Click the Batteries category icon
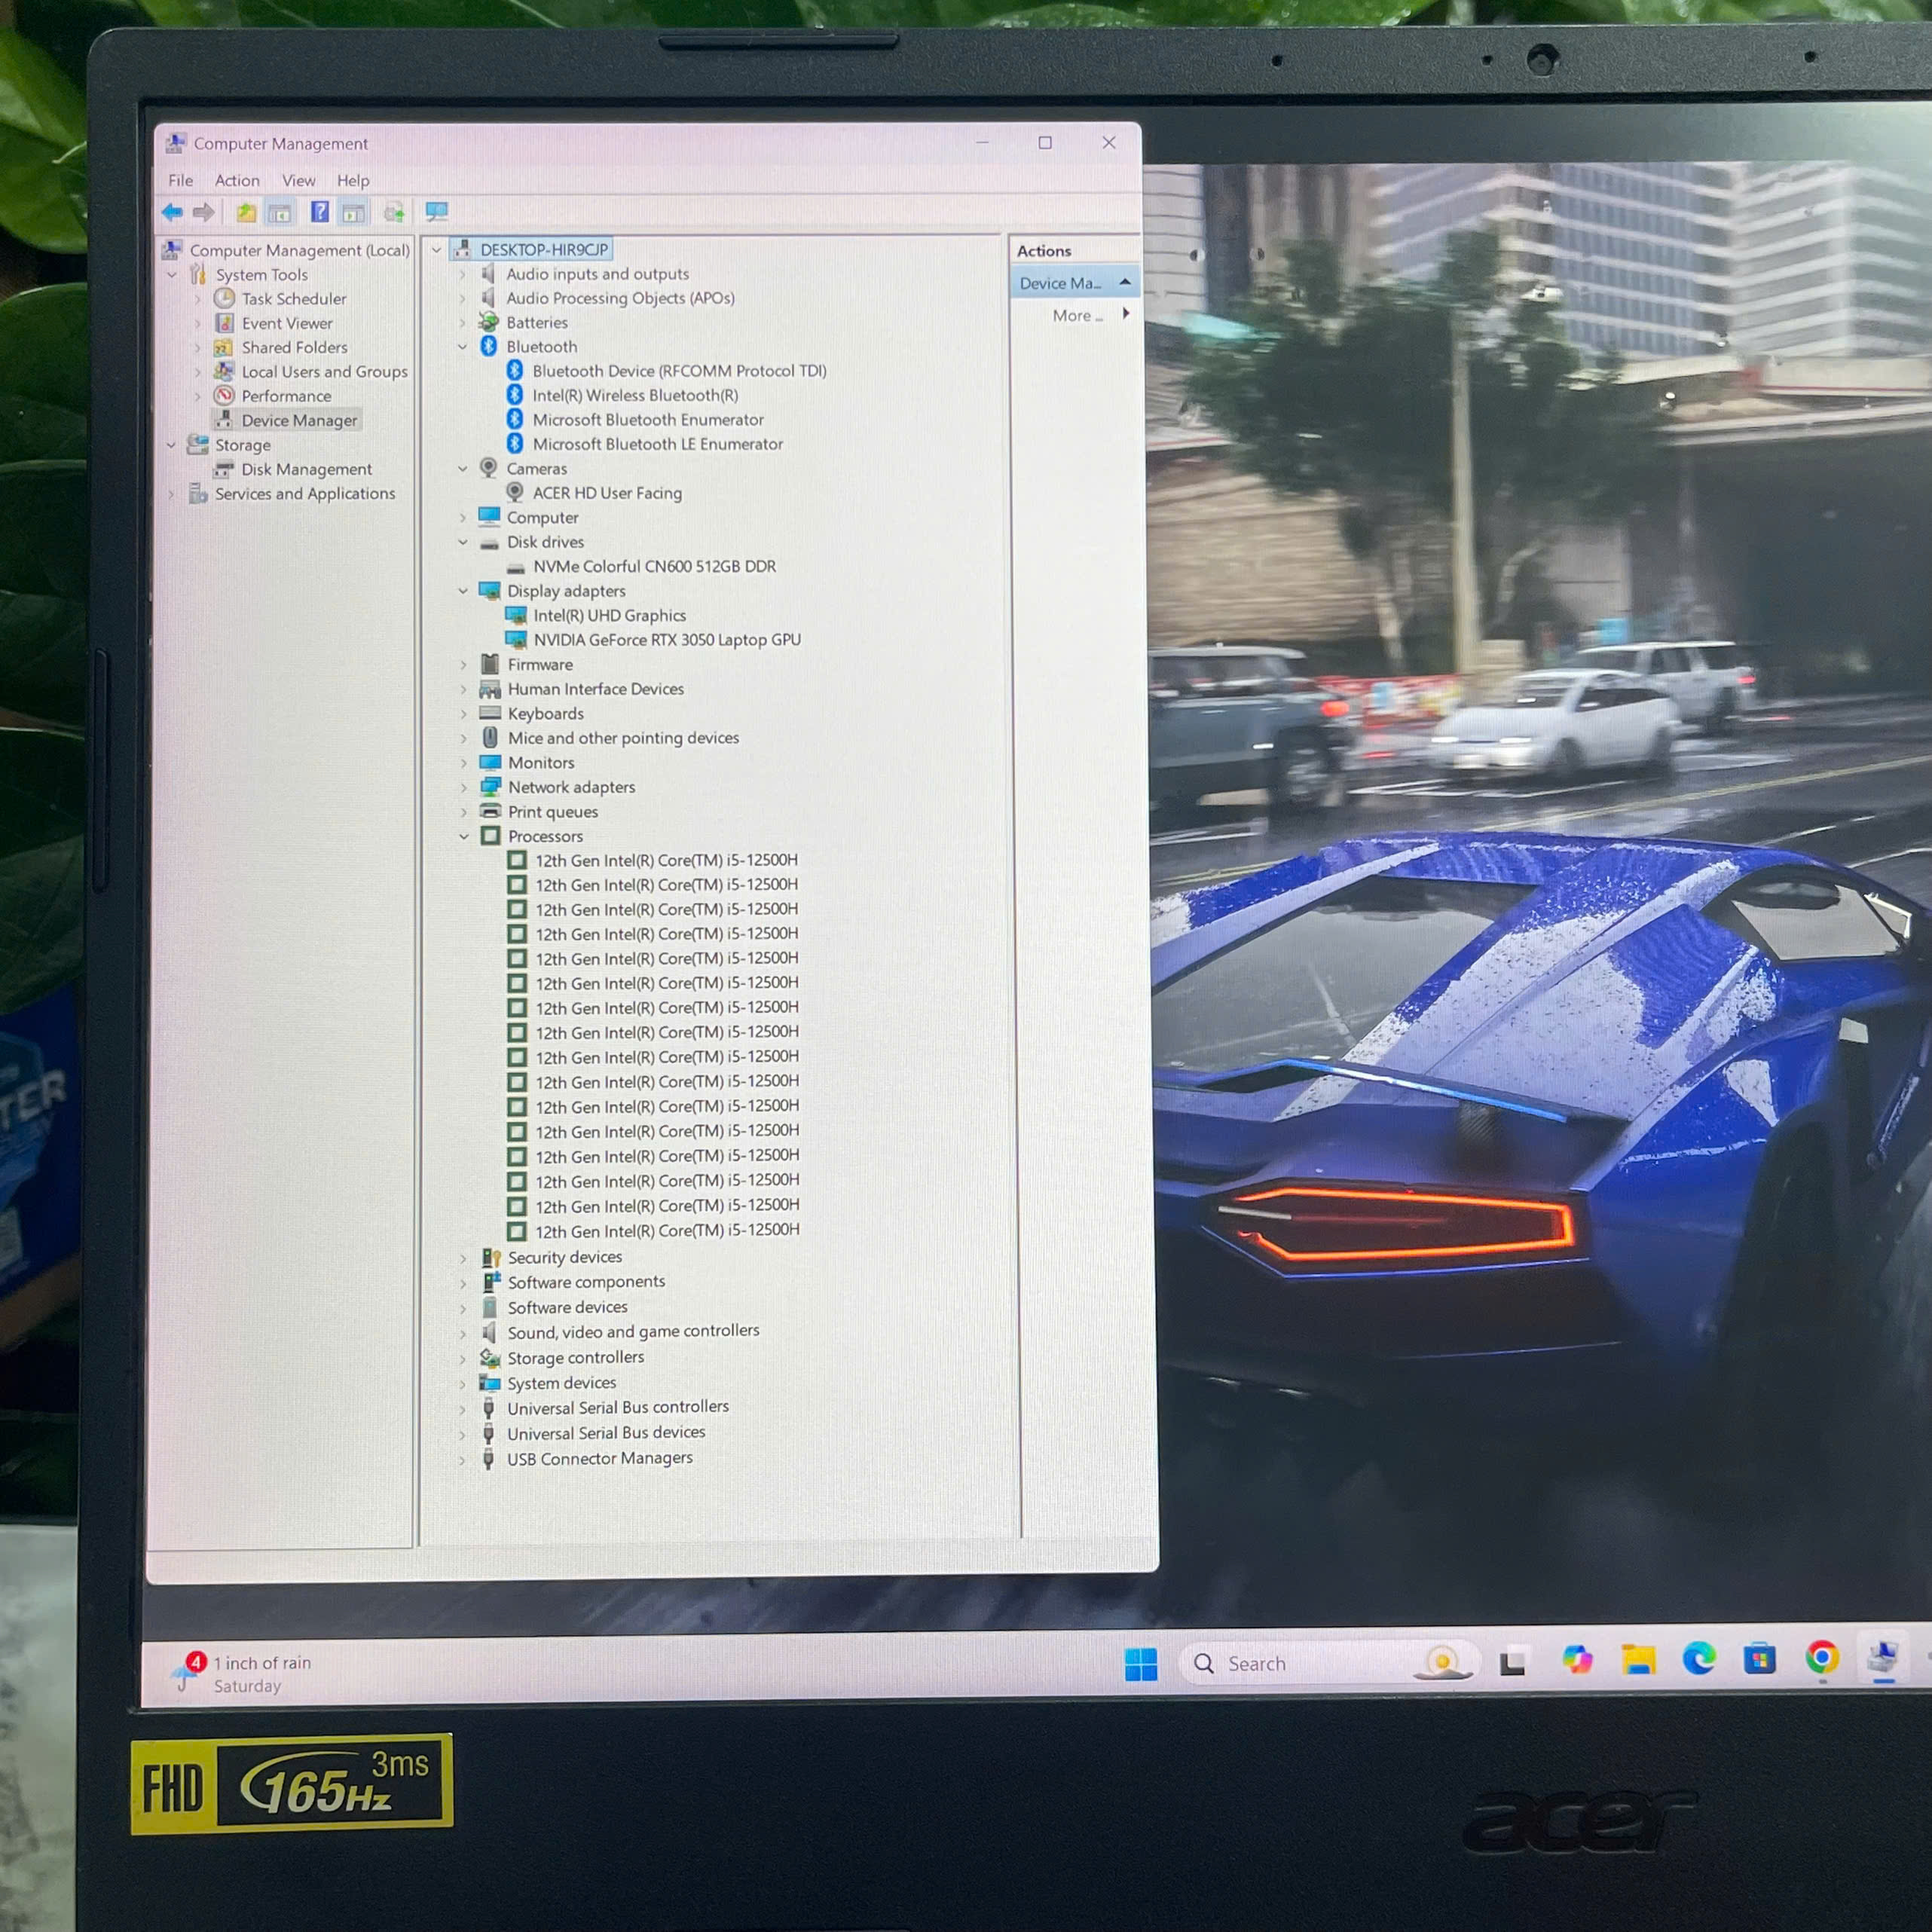 pos(488,322)
